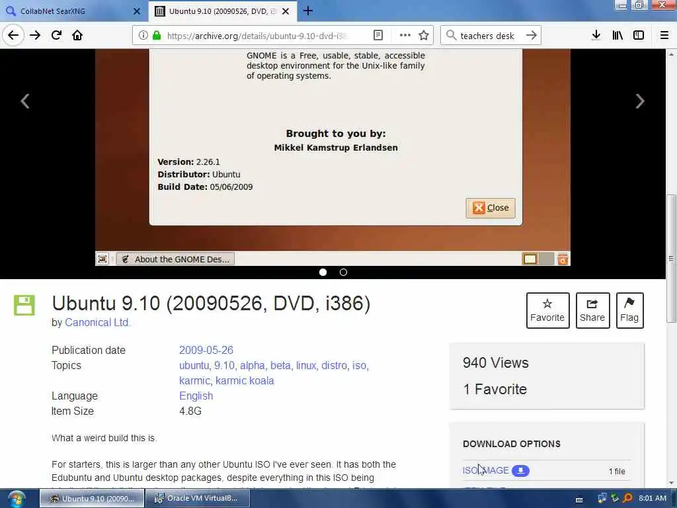Viewport: 677px width, 508px height.
Task: Toggle reader view in the address bar
Action: click(378, 36)
